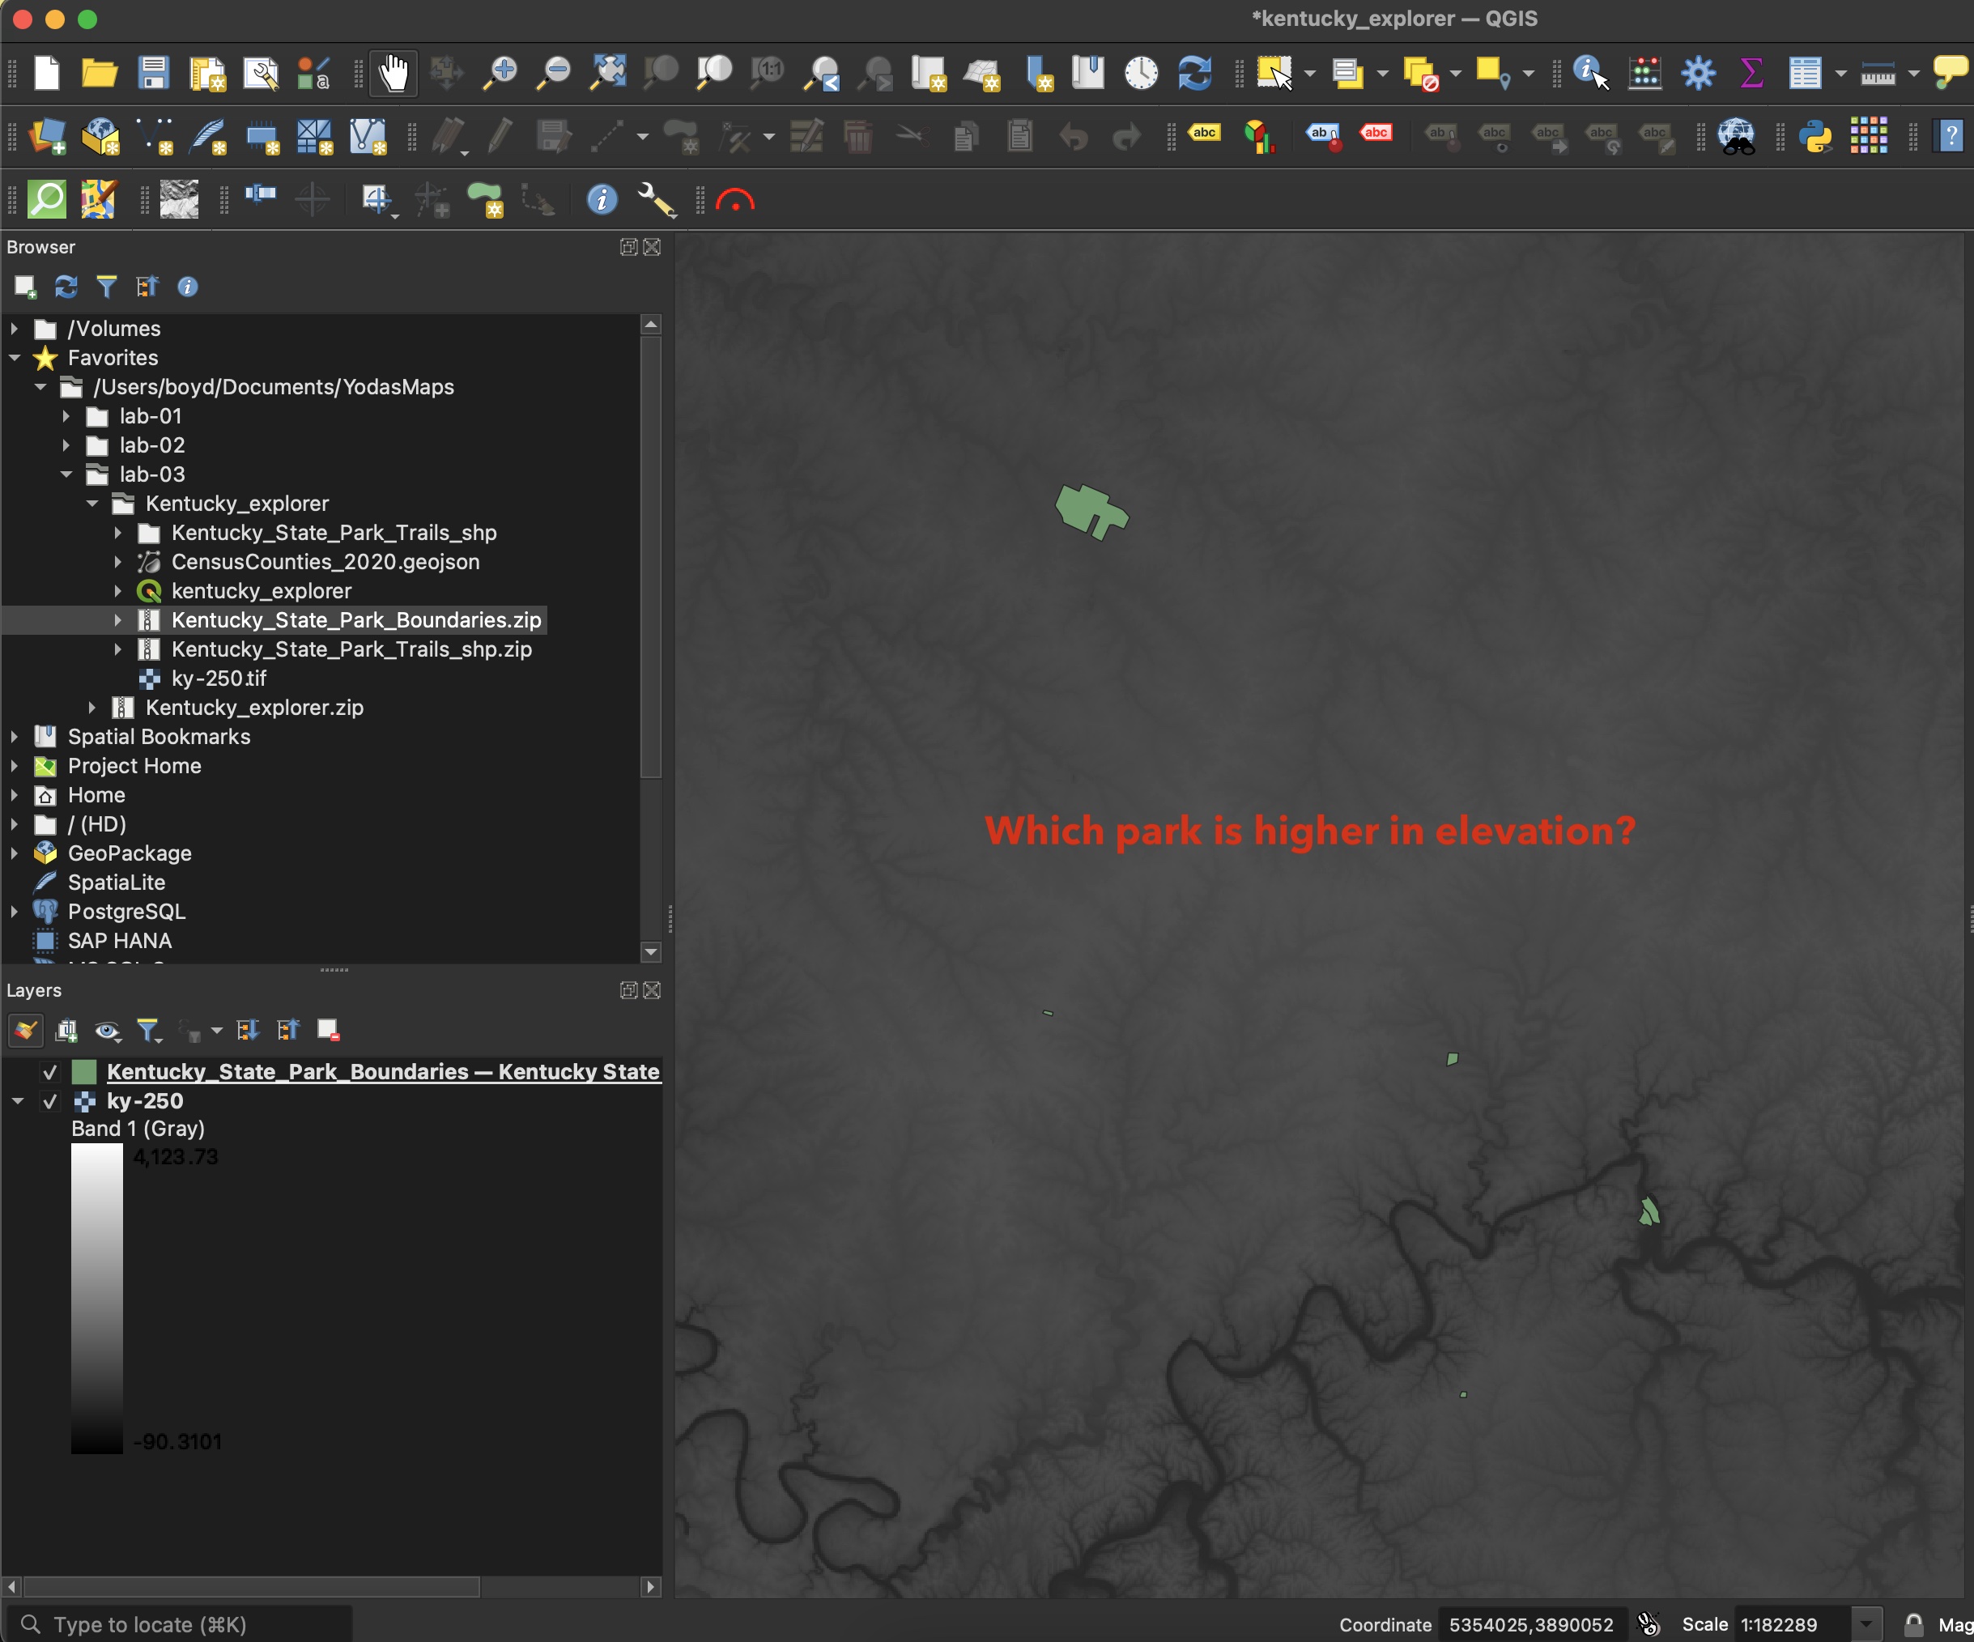Click the ky-250 grayscale gradient ramp

(x=97, y=1299)
